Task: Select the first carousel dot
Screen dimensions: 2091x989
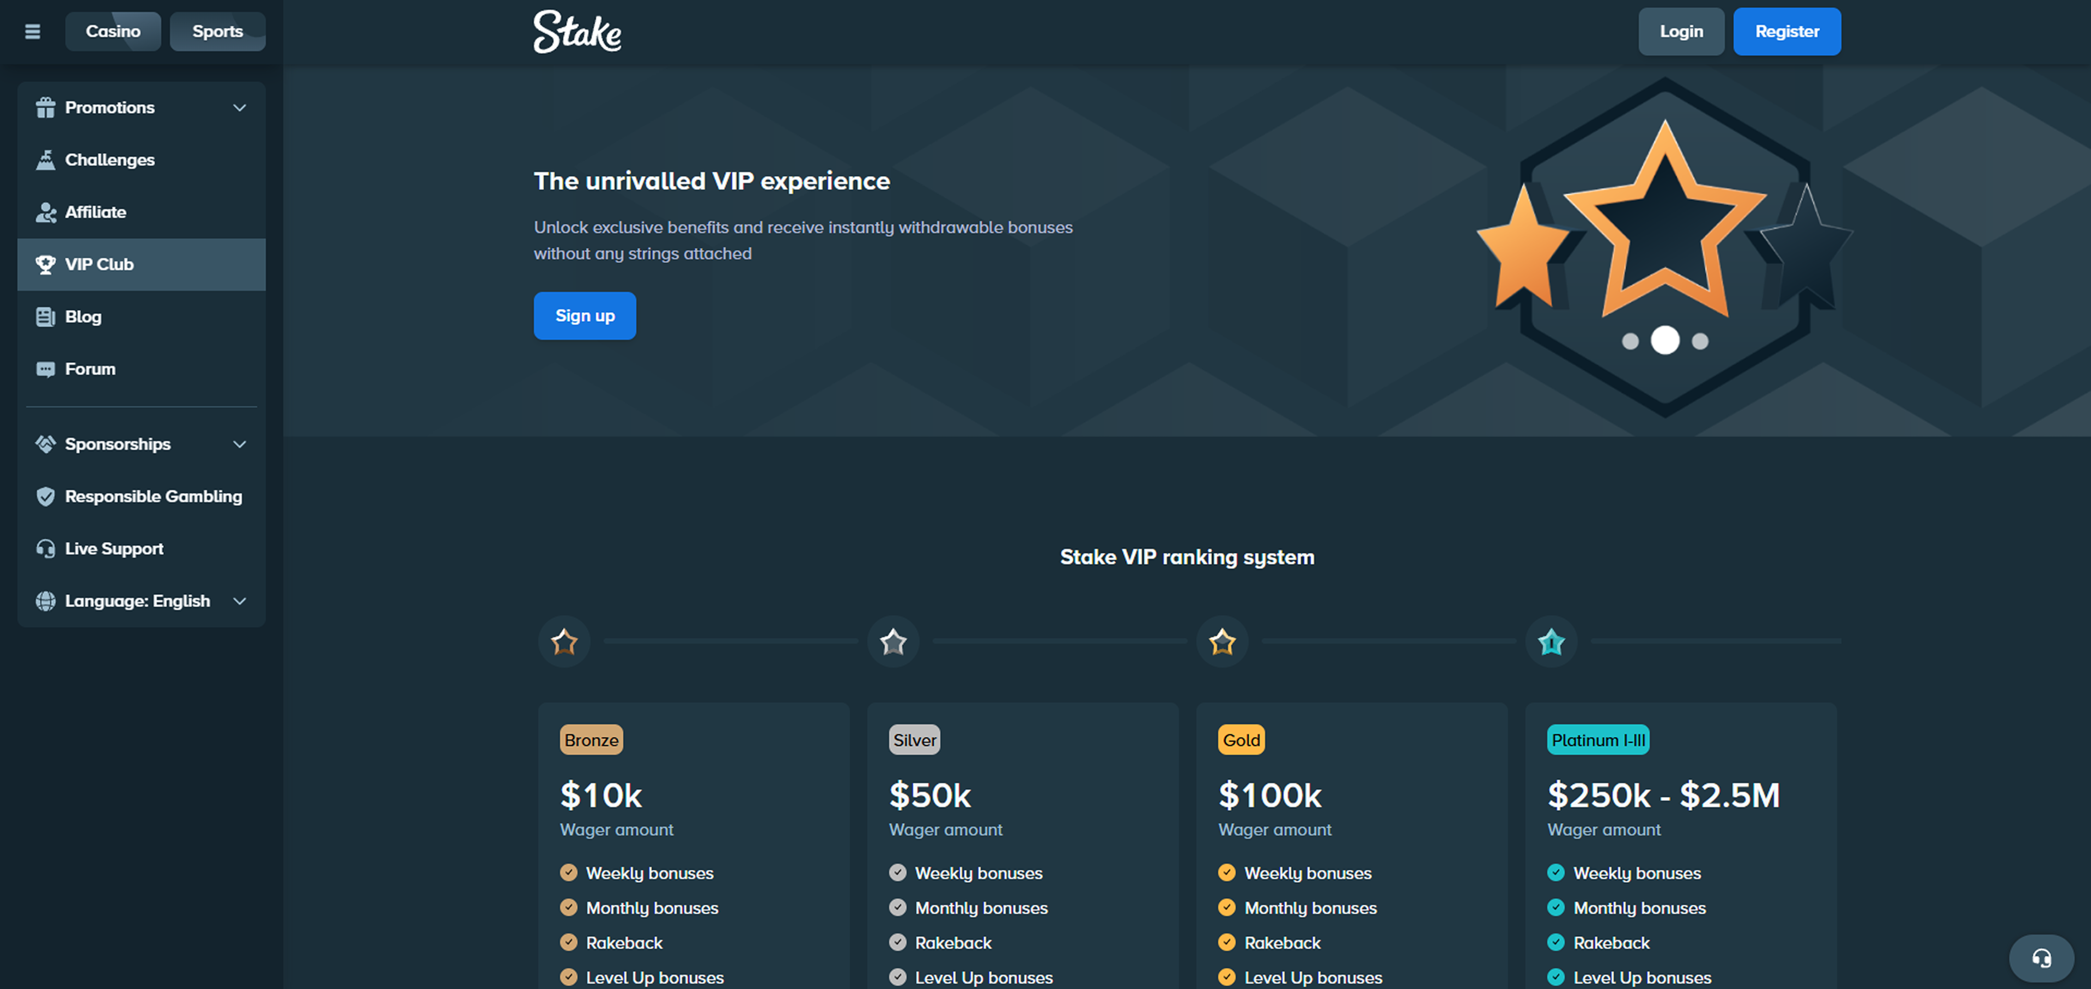Action: pos(1630,341)
